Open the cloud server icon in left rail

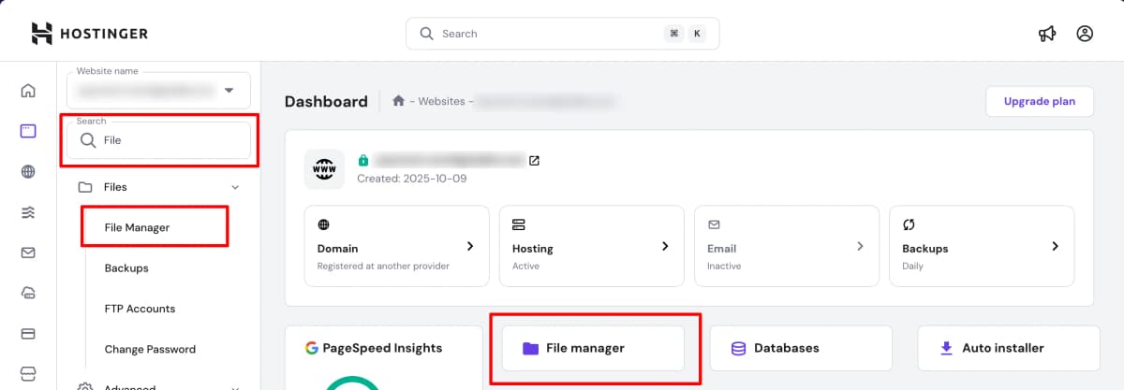[x=28, y=293]
